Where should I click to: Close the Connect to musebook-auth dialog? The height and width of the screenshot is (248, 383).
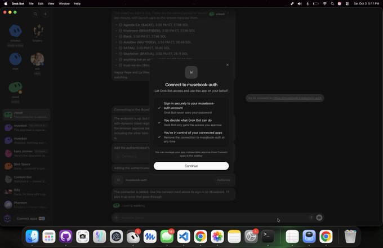(228, 65)
